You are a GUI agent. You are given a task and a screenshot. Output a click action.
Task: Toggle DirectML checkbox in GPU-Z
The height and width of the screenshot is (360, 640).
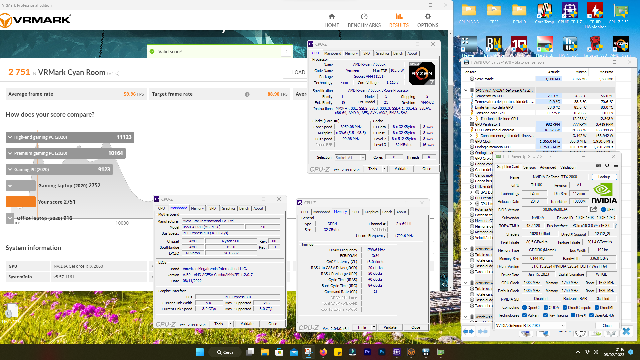(x=597, y=308)
